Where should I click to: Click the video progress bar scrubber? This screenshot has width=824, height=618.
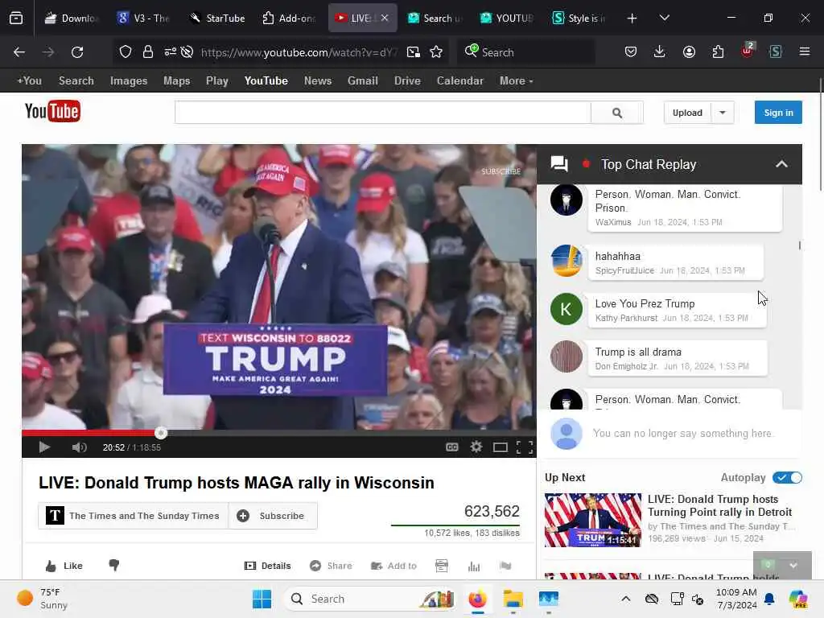(161, 433)
